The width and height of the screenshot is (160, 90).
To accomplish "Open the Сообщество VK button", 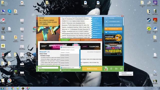I will (113, 32).
